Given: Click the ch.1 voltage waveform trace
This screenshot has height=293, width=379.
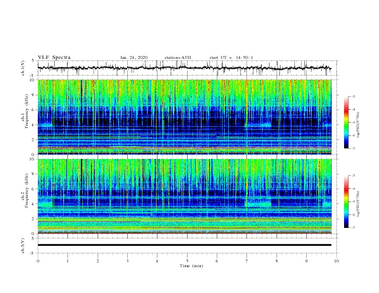Looking at the screenshot, I should (184, 68).
